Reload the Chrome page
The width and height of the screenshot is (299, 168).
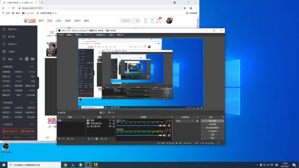tap(13, 8)
